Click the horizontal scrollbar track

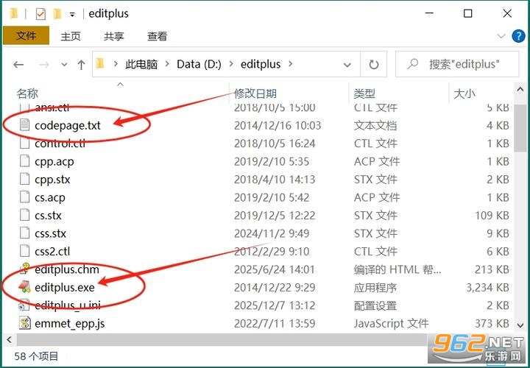click(222, 339)
